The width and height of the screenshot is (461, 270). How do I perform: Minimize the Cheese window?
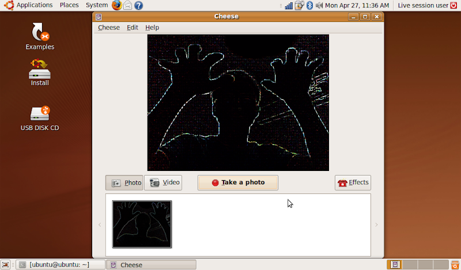point(353,17)
